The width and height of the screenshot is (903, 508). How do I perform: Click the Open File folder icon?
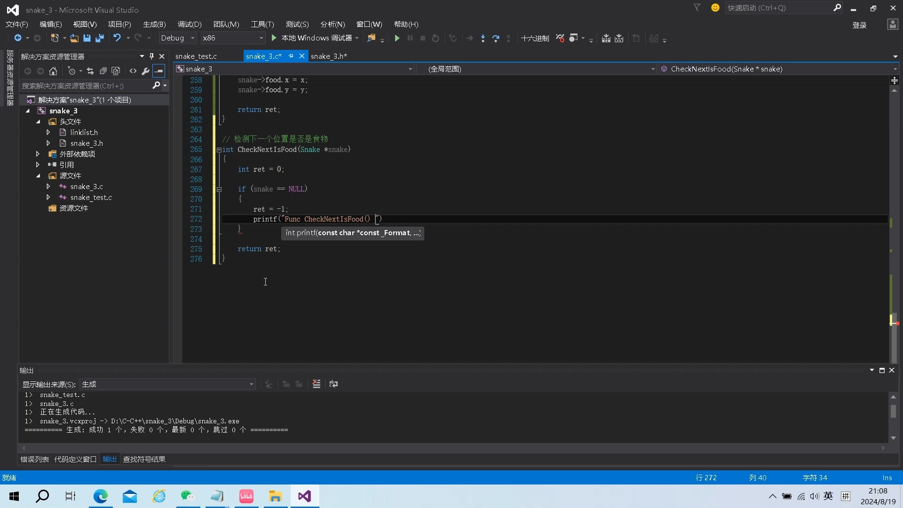point(74,38)
